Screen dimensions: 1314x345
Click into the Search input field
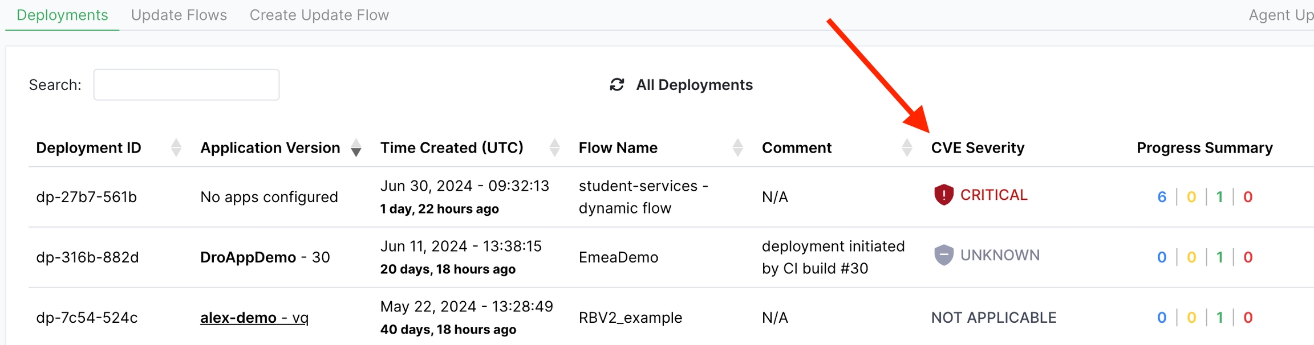point(186,85)
